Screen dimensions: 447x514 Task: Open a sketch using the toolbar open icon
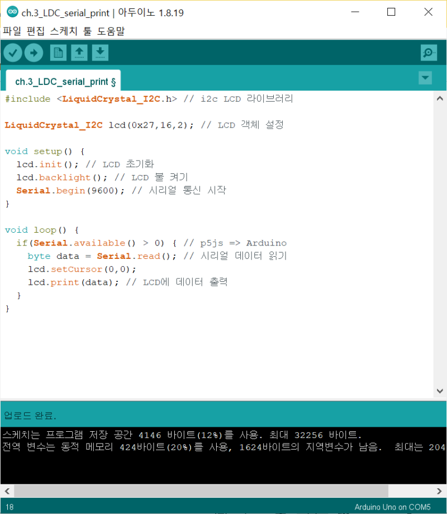79,52
